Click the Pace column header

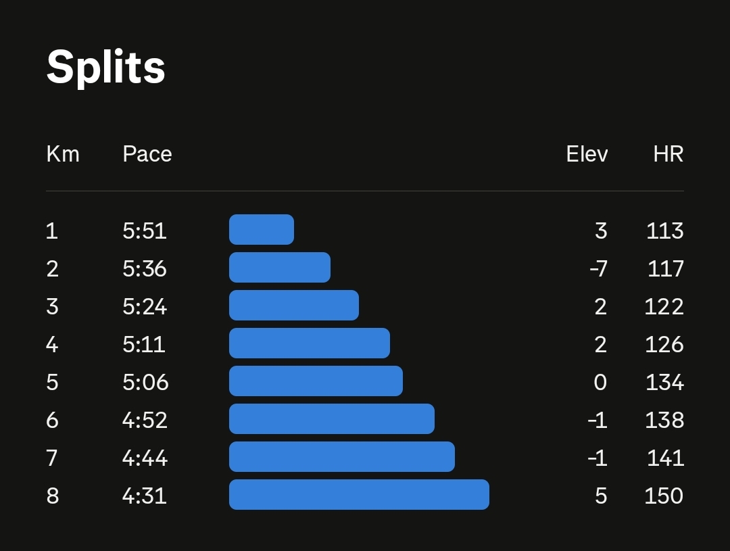pyautogui.click(x=147, y=154)
